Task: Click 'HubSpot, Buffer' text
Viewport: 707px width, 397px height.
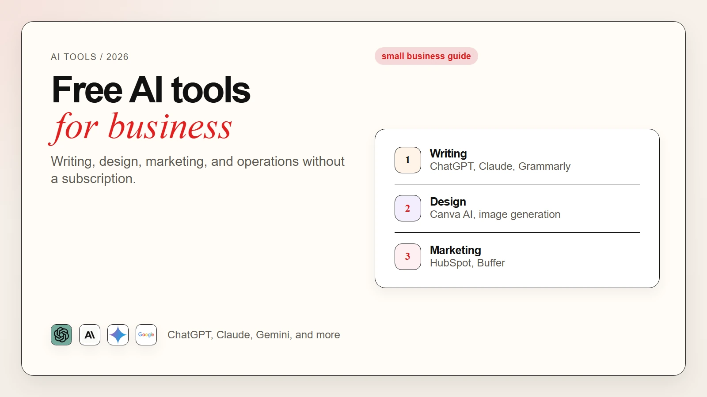Action: click(468, 263)
